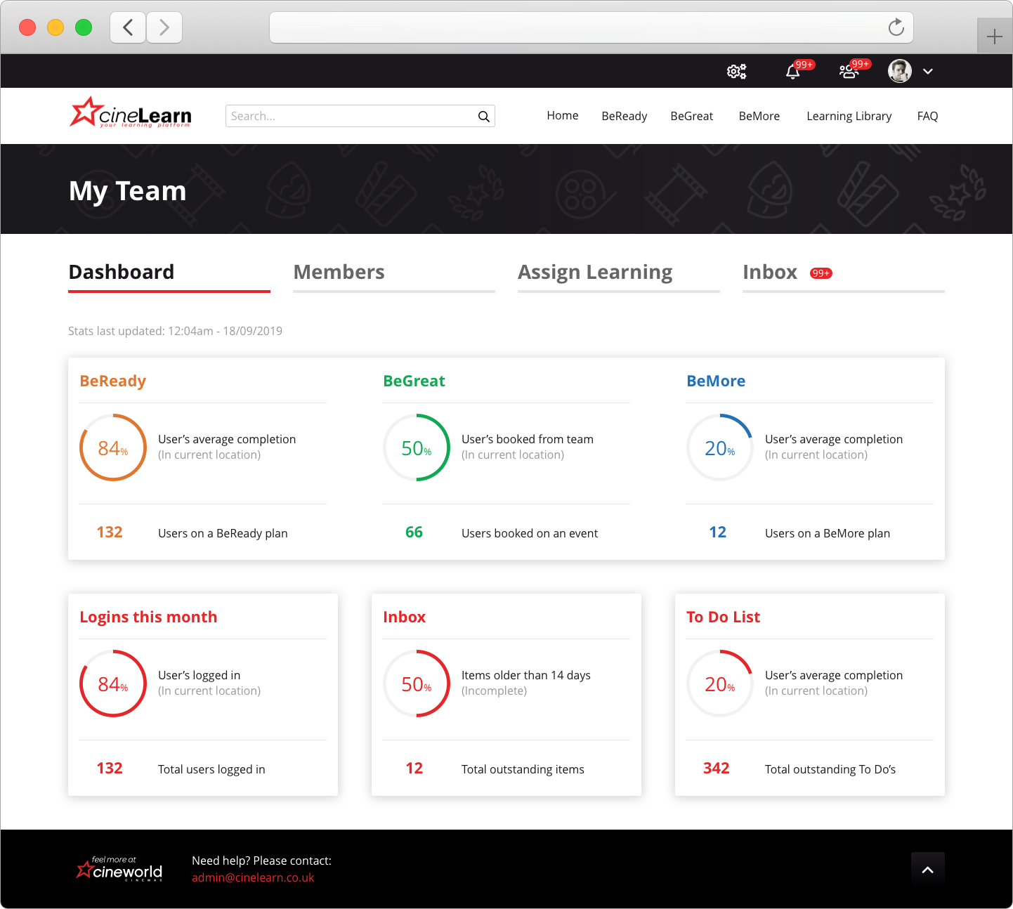Open the FAQ page from the menu
The width and height of the screenshot is (1013, 909).
pyautogui.click(x=927, y=116)
